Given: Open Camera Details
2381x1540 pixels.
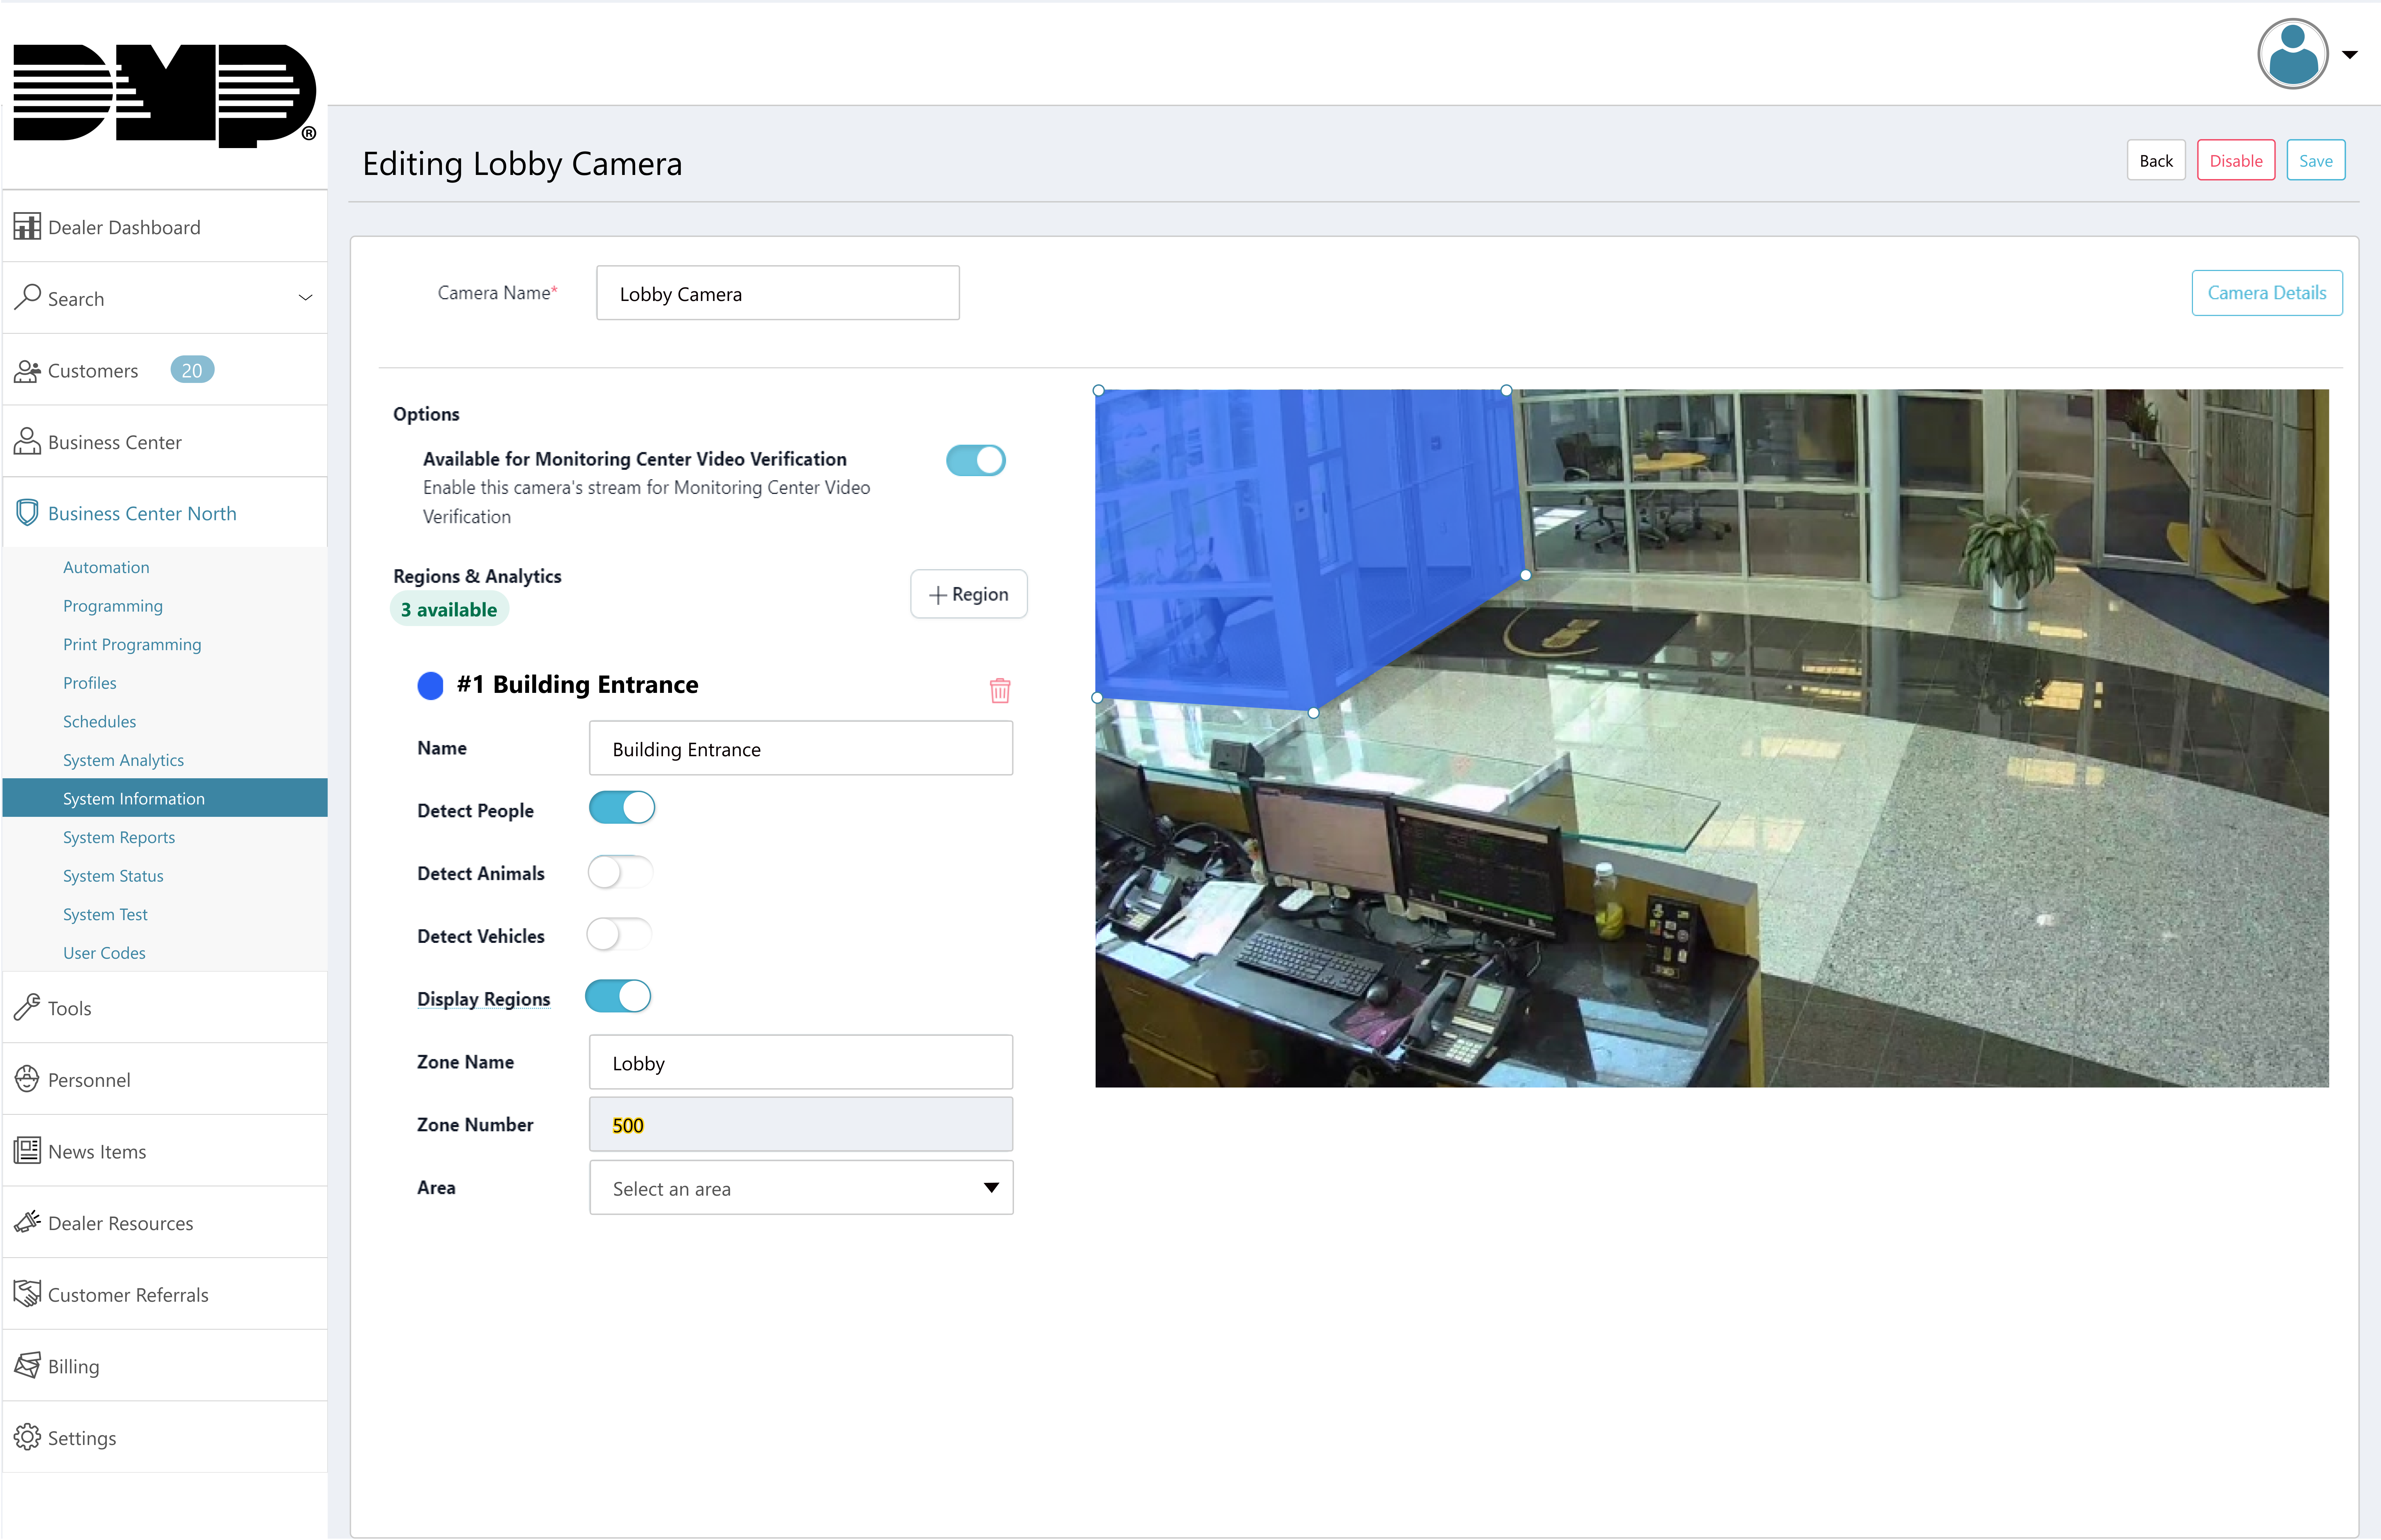Looking at the screenshot, I should click(x=2267, y=293).
